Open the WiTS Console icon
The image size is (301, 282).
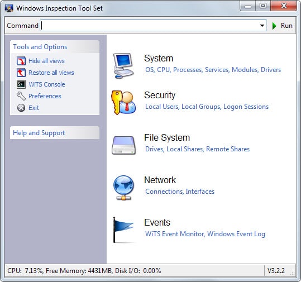(21, 84)
